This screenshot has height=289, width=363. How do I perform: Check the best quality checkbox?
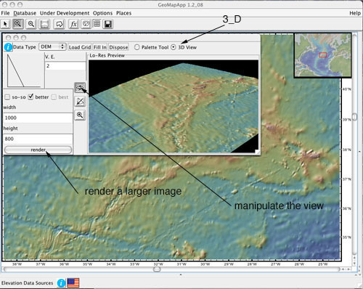point(54,97)
